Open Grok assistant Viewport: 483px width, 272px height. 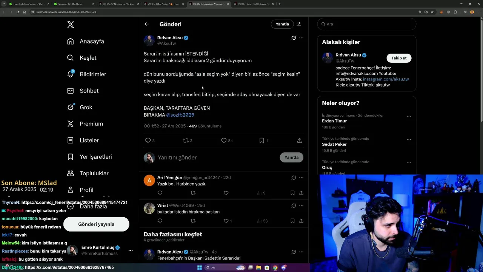[80, 107]
